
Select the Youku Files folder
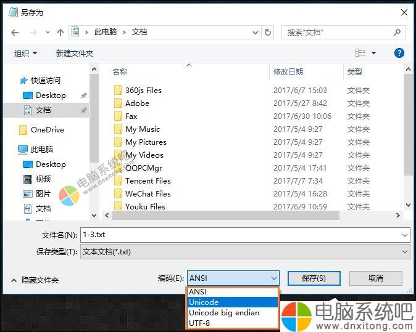[146, 206]
